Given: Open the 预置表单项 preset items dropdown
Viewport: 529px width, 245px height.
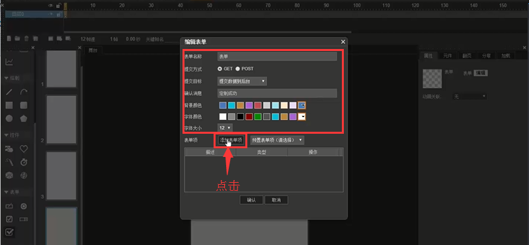Looking at the screenshot, I should pos(277,140).
